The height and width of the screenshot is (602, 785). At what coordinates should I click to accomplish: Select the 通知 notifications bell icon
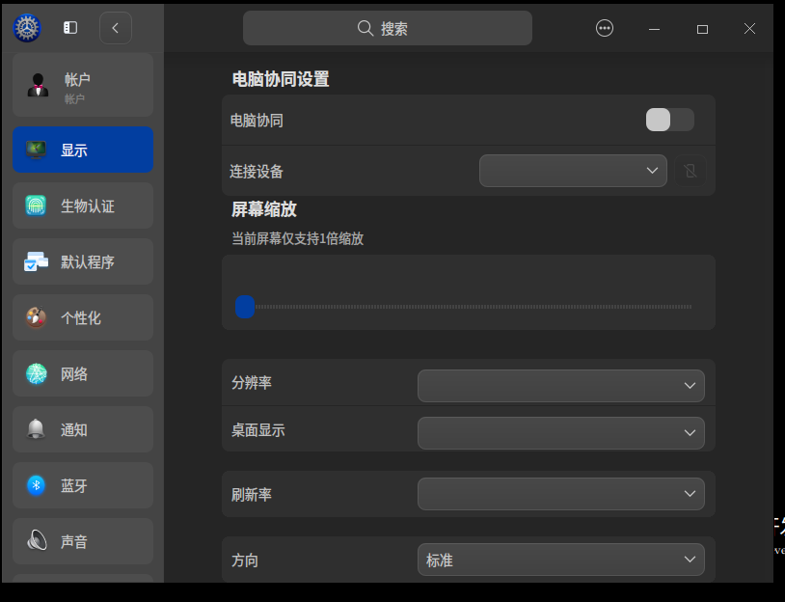click(35, 428)
